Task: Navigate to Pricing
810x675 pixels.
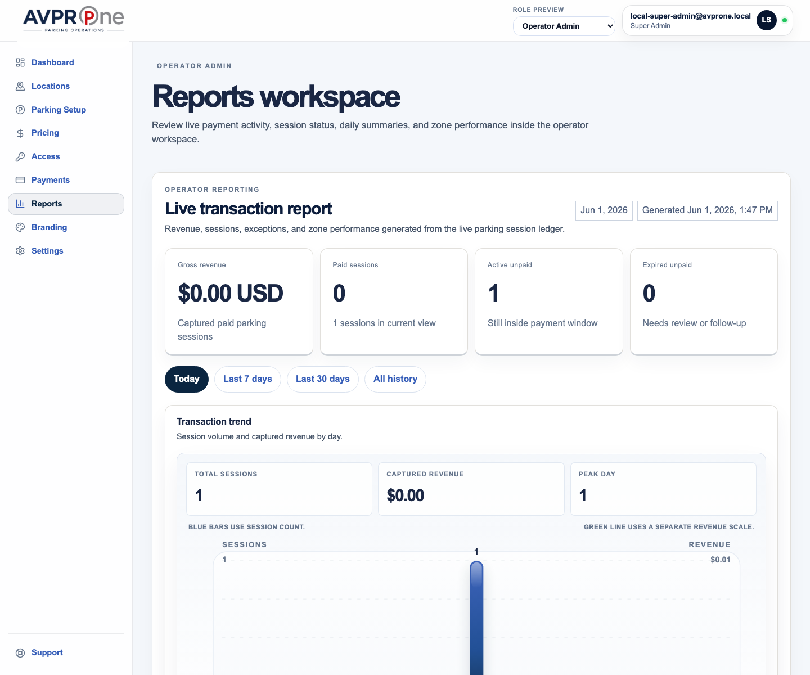Action: (x=66, y=133)
